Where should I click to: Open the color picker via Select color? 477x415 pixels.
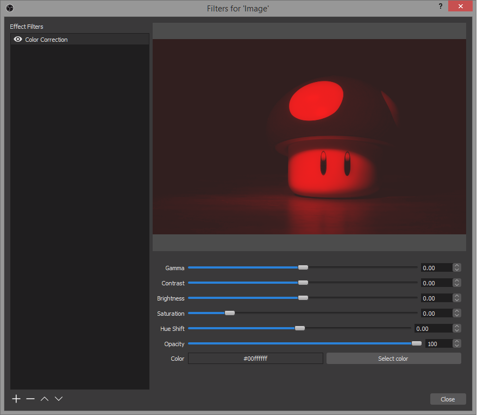click(393, 358)
